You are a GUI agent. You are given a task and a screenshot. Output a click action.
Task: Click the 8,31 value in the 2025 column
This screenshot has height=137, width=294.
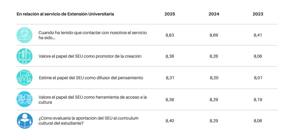[x=170, y=78]
